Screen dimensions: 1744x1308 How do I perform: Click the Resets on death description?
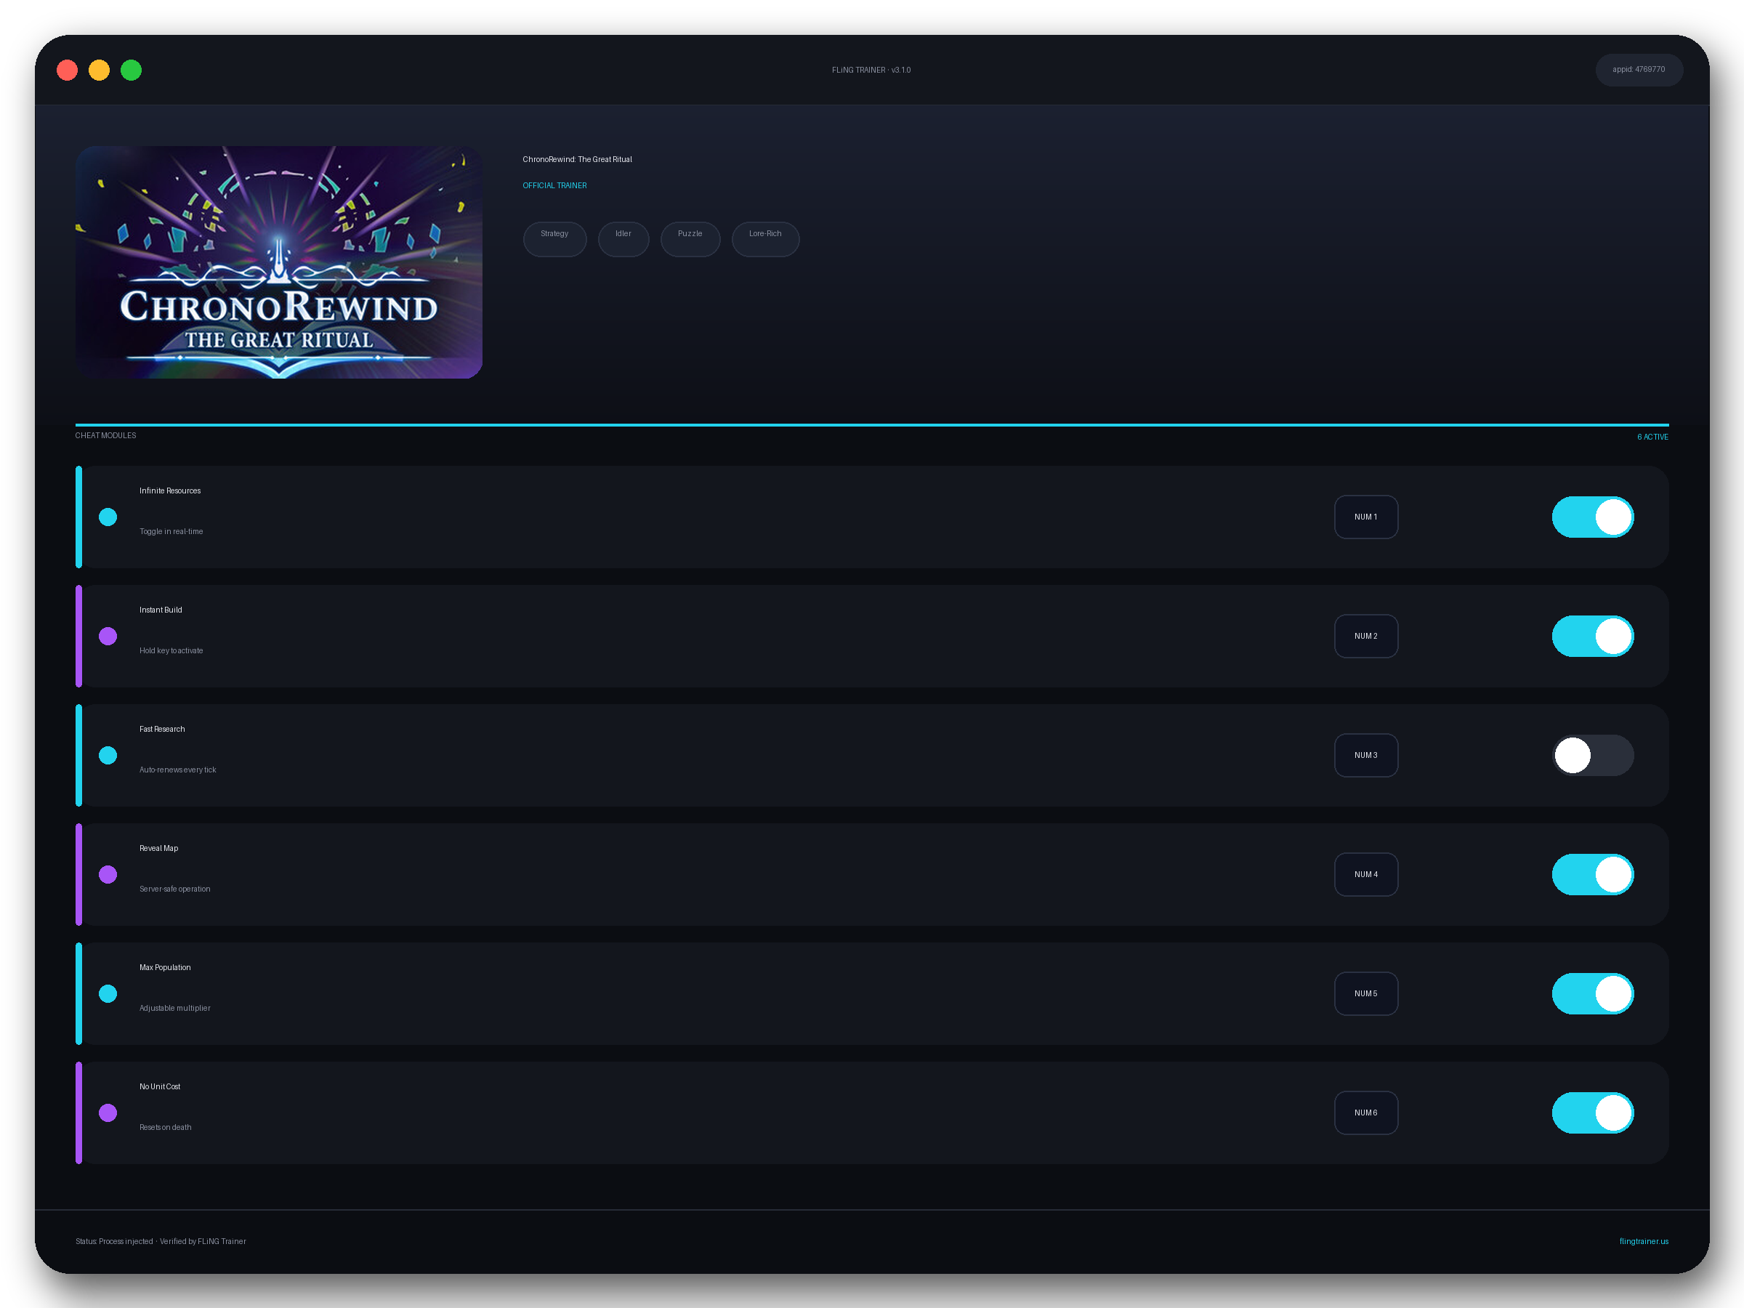(x=166, y=1126)
